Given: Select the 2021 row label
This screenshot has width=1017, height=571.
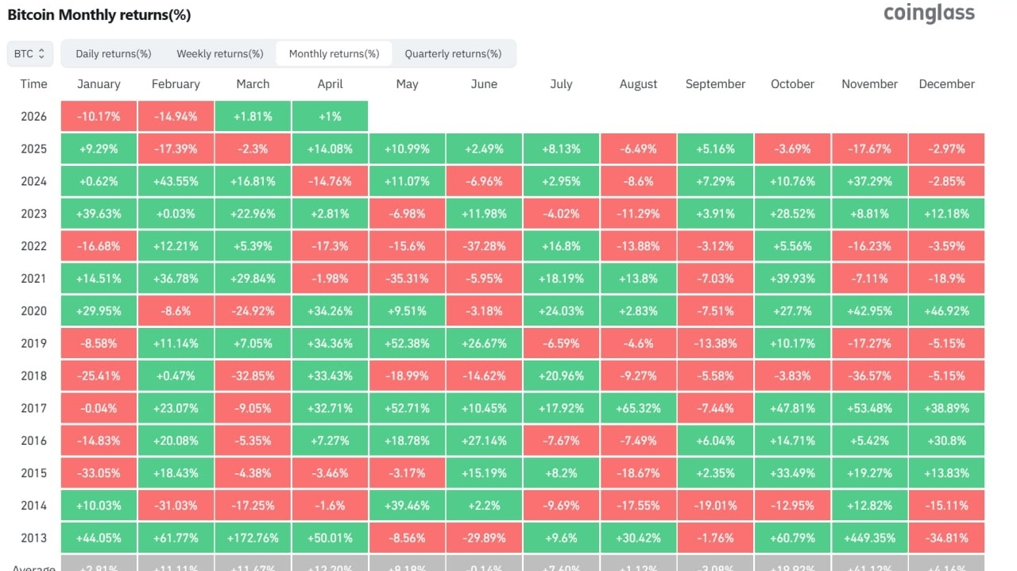Looking at the screenshot, I should tap(33, 279).
